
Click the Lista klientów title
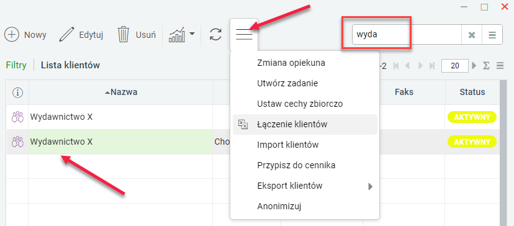[70, 65]
